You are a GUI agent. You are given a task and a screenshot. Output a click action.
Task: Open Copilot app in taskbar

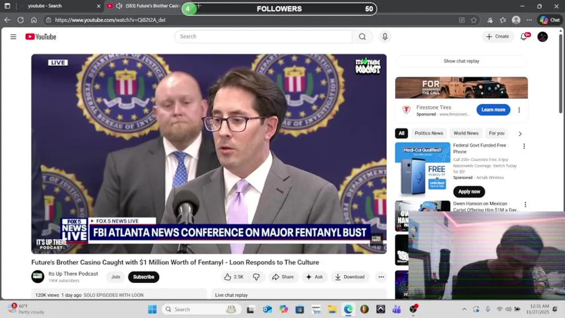[283, 309]
